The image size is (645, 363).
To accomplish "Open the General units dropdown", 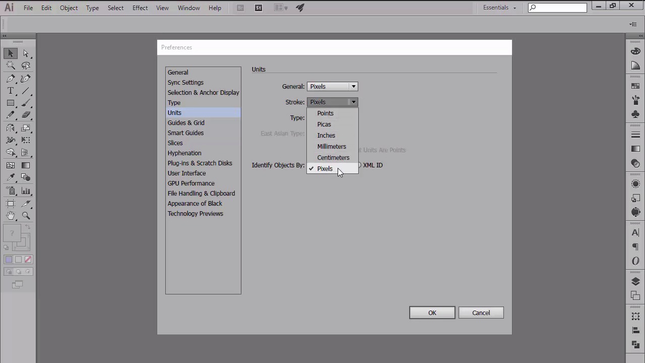I will pos(332,87).
